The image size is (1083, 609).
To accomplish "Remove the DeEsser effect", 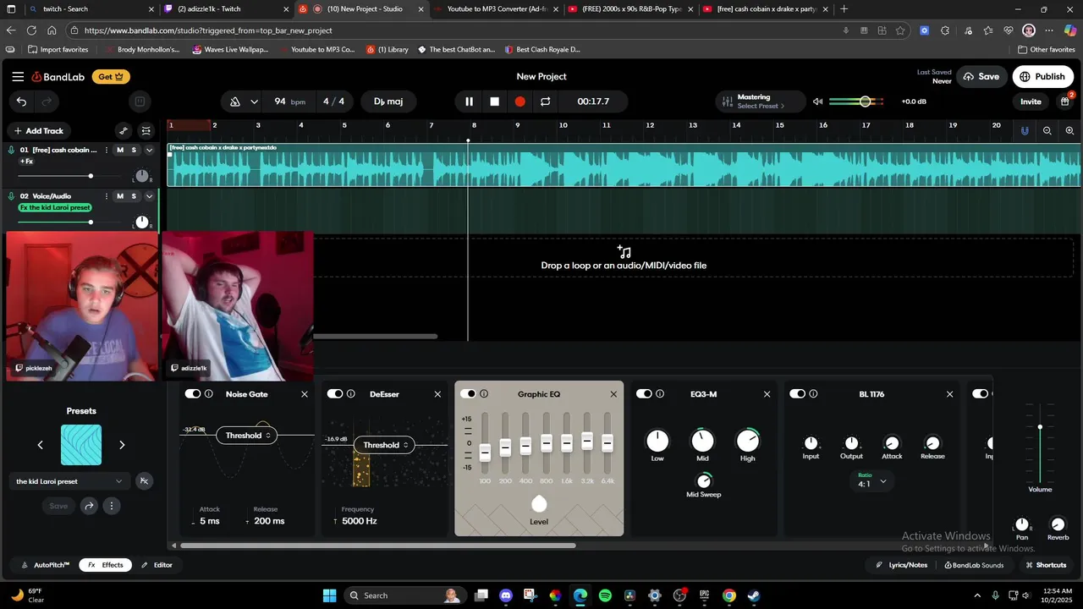I will click(x=437, y=394).
